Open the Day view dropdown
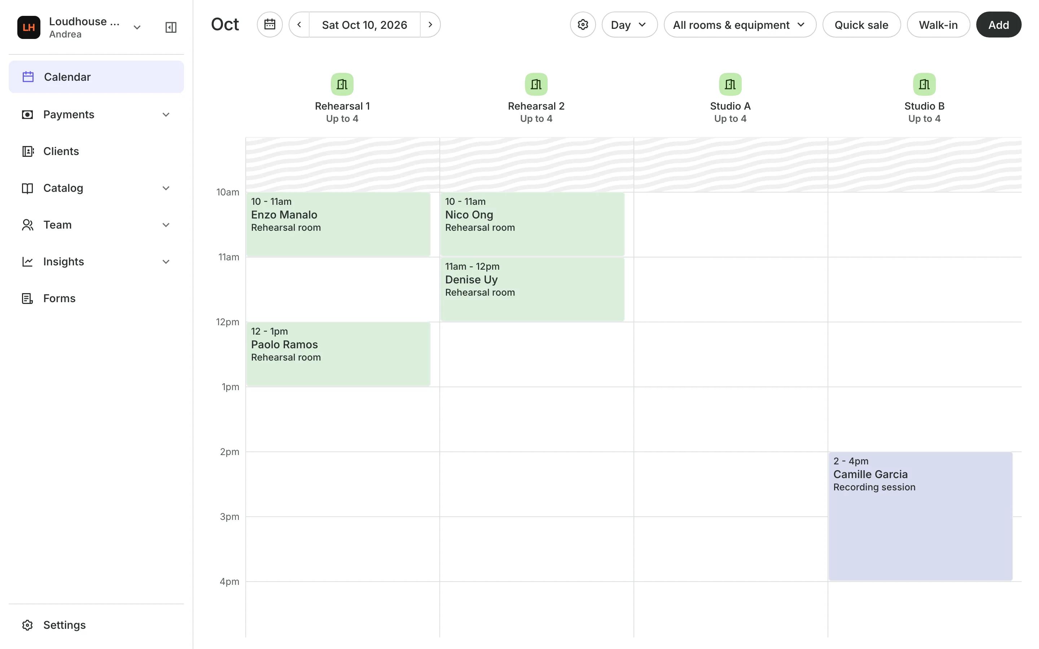The image size is (1039, 649). pos(630,25)
